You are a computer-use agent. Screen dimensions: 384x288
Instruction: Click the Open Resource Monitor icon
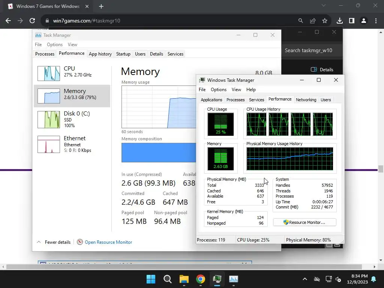click(79, 242)
